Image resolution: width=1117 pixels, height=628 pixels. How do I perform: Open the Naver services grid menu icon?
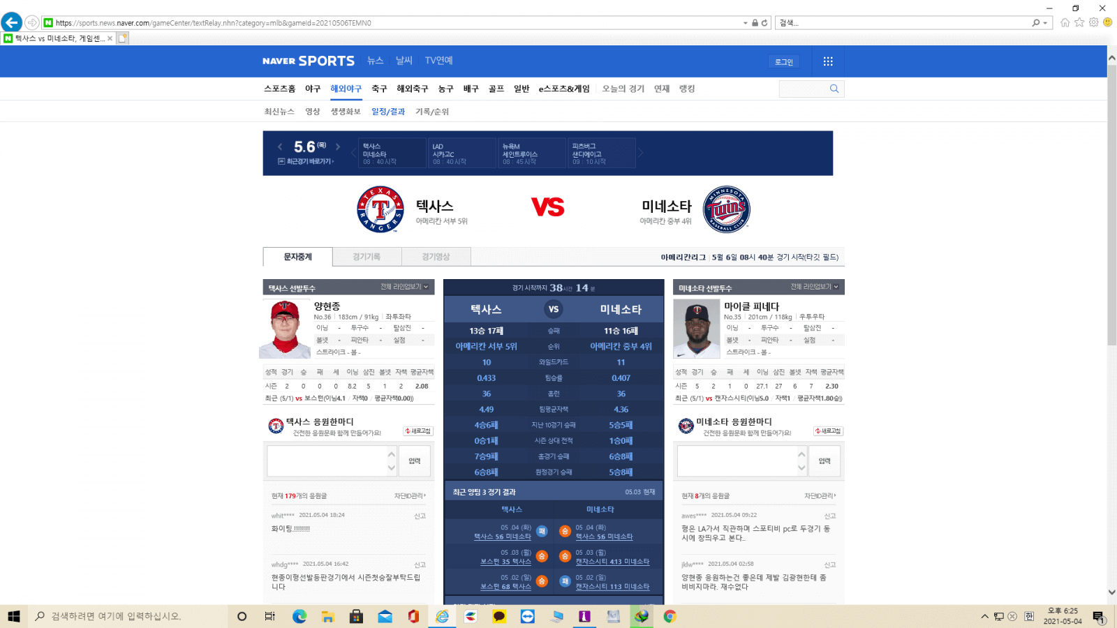click(x=828, y=61)
